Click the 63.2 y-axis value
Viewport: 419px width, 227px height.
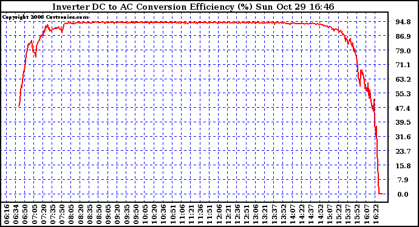(403, 79)
